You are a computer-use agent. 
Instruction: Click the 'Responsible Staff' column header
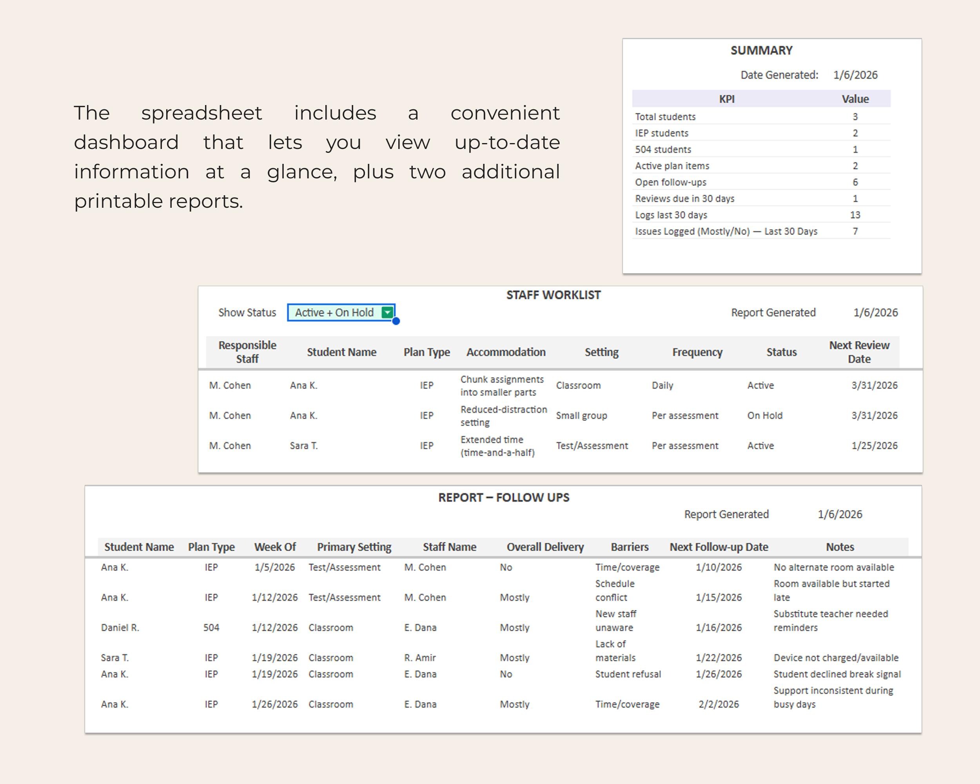coord(247,352)
